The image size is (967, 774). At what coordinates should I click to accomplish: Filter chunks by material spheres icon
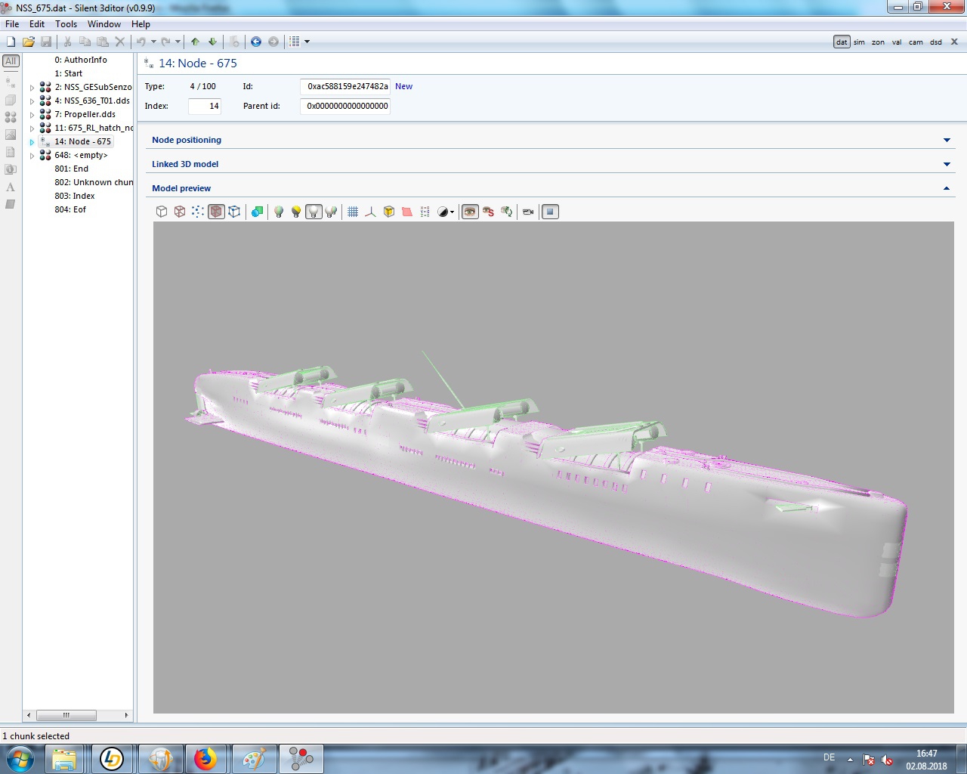(x=11, y=117)
